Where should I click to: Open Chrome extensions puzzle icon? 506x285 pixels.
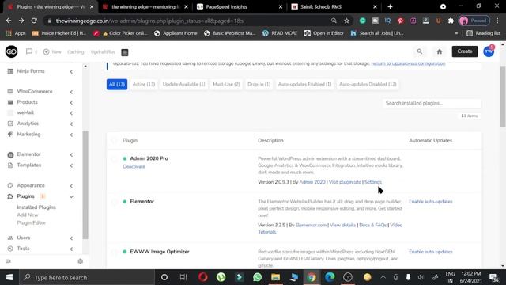point(451,21)
